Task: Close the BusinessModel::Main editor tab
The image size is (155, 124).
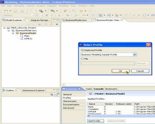Action: (122, 20)
